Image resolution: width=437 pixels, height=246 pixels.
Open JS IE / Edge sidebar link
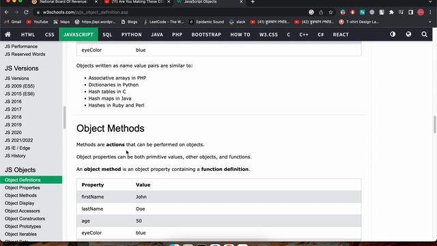pyautogui.click(x=17, y=148)
